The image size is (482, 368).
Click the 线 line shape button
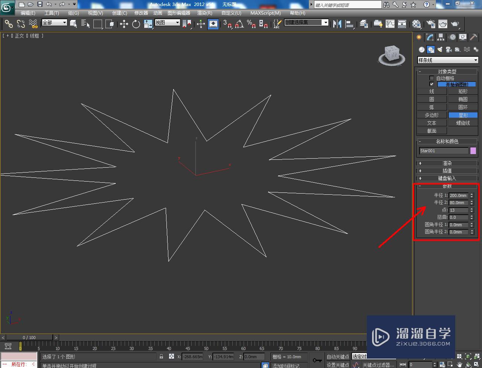pyautogui.click(x=432, y=91)
